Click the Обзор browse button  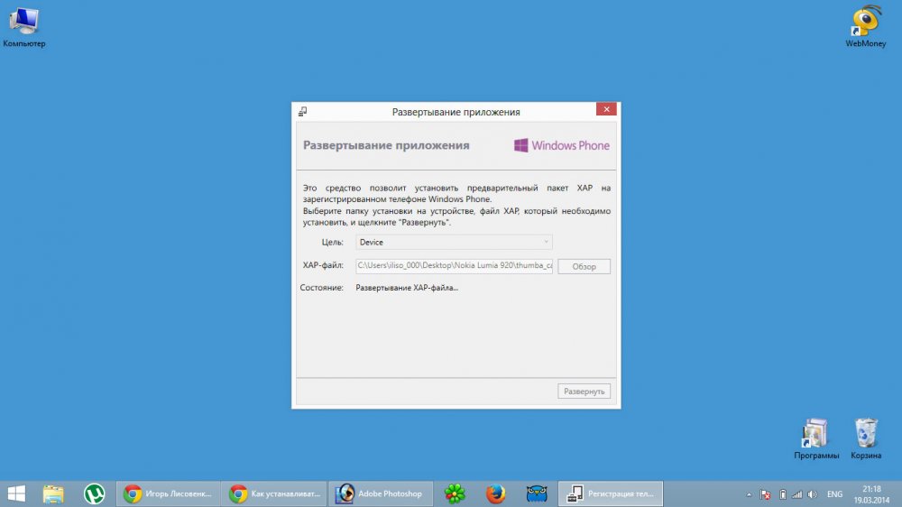[584, 266]
